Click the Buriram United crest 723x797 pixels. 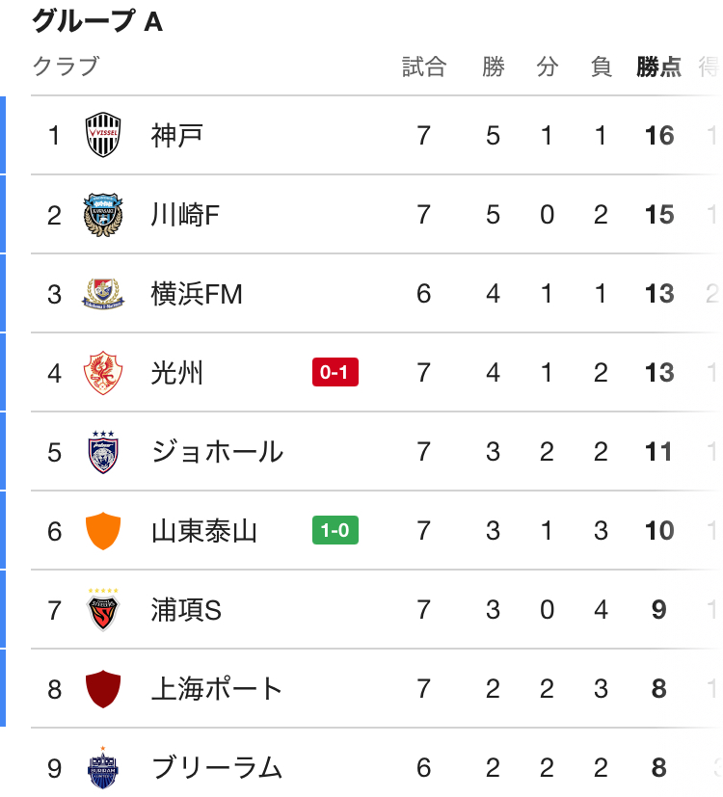click(102, 767)
